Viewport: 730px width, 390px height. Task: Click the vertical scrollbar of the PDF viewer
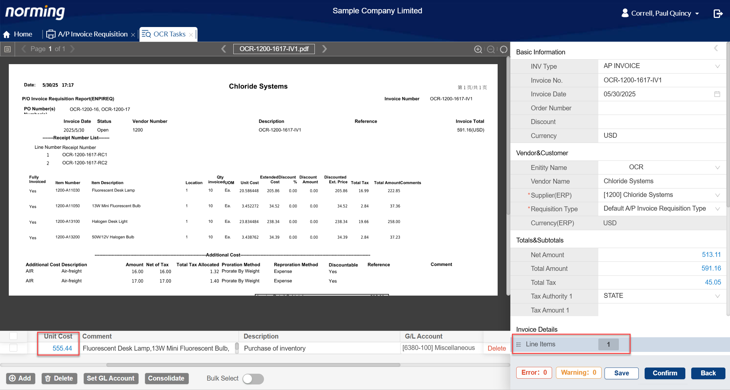click(508, 136)
